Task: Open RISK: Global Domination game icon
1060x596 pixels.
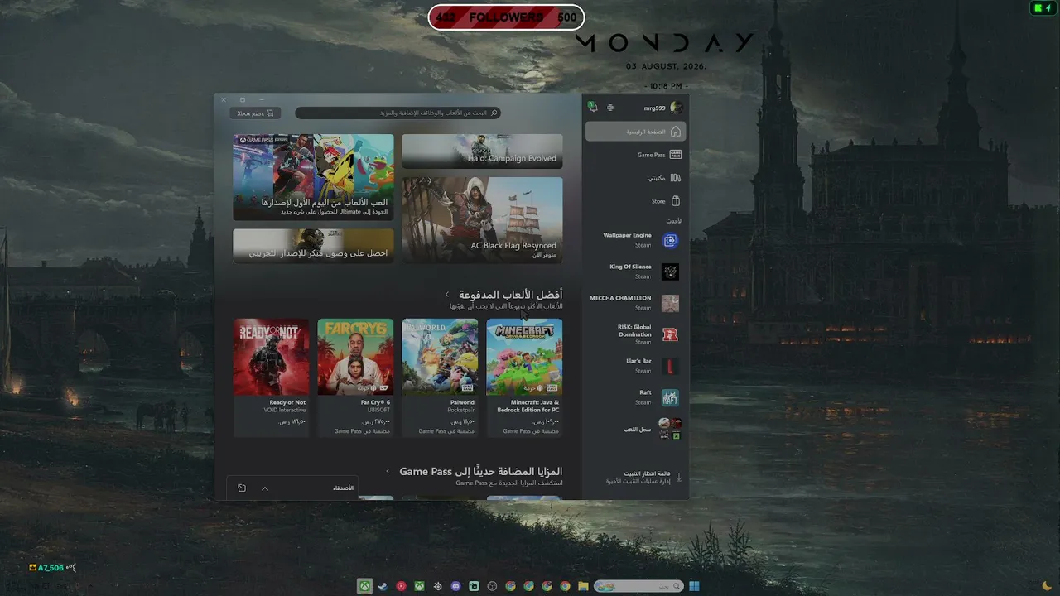Action: pos(670,334)
